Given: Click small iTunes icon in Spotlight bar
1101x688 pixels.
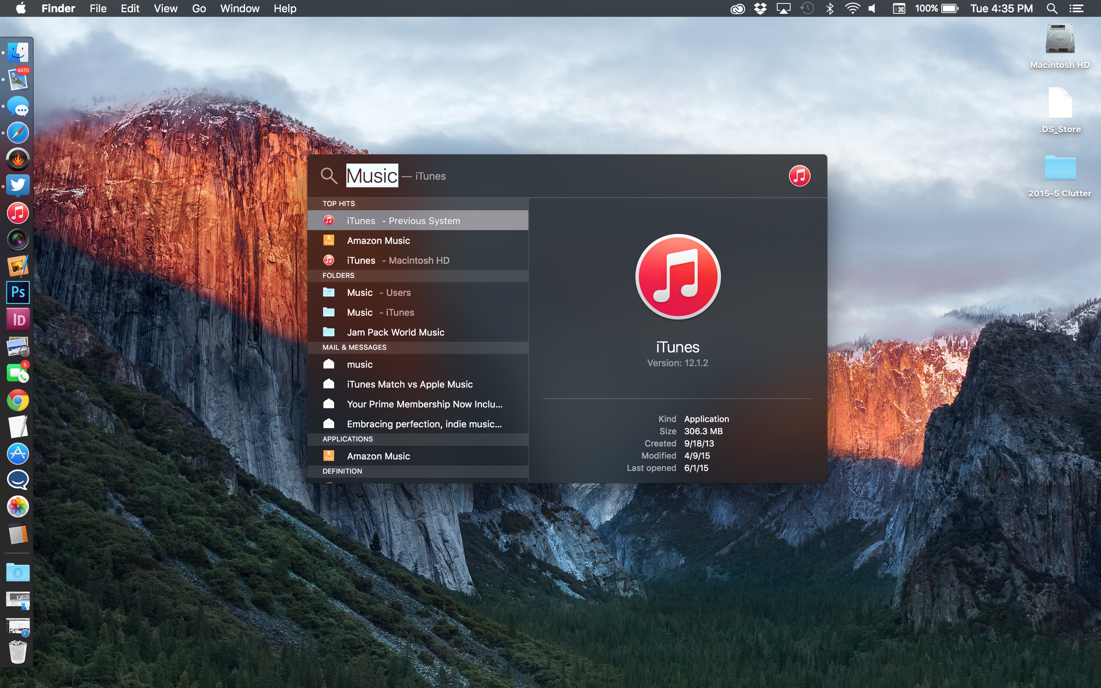Looking at the screenshot, I should pos(799,176).
